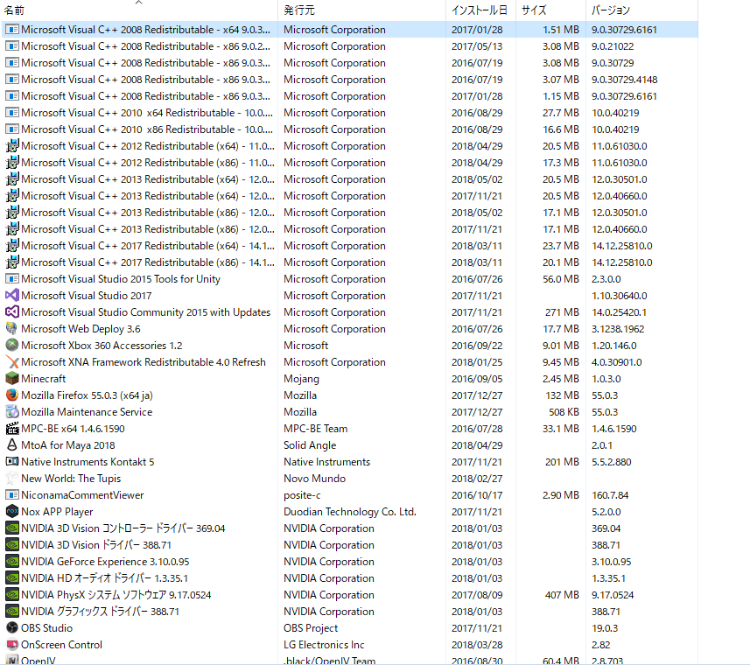Screen dimensions: 750x665
Task: Select Microsoft Visual C++ 2008 Redistributable x64 9.0.3 row
Action: click(x=350, y=30)
